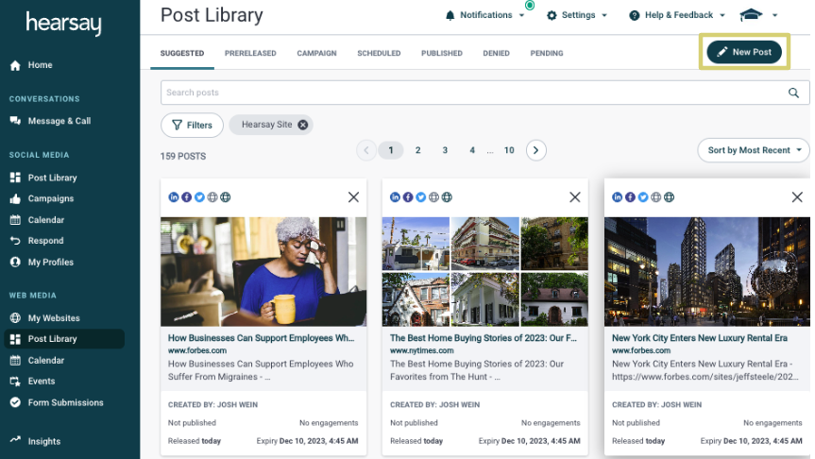Go to the next page arrow

pos(535,150)
